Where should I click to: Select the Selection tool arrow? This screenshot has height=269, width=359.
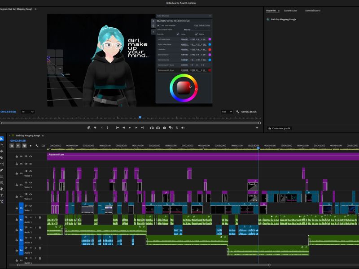click(x=2, y=139)
